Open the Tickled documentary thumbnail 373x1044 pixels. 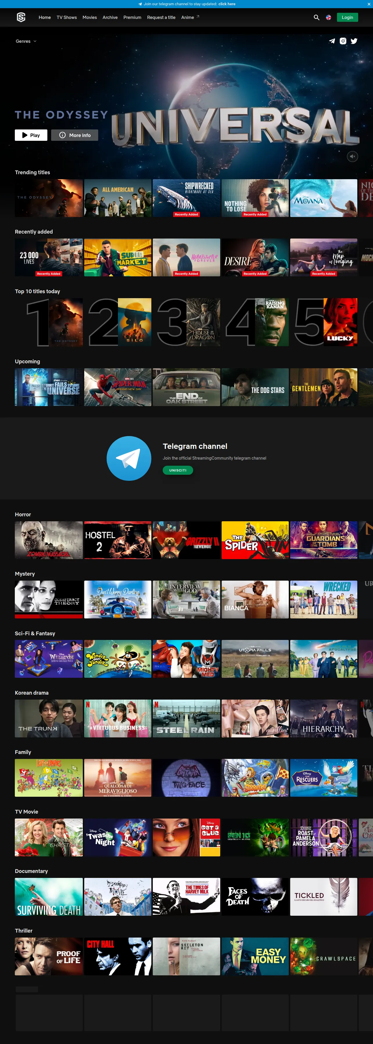324,897
